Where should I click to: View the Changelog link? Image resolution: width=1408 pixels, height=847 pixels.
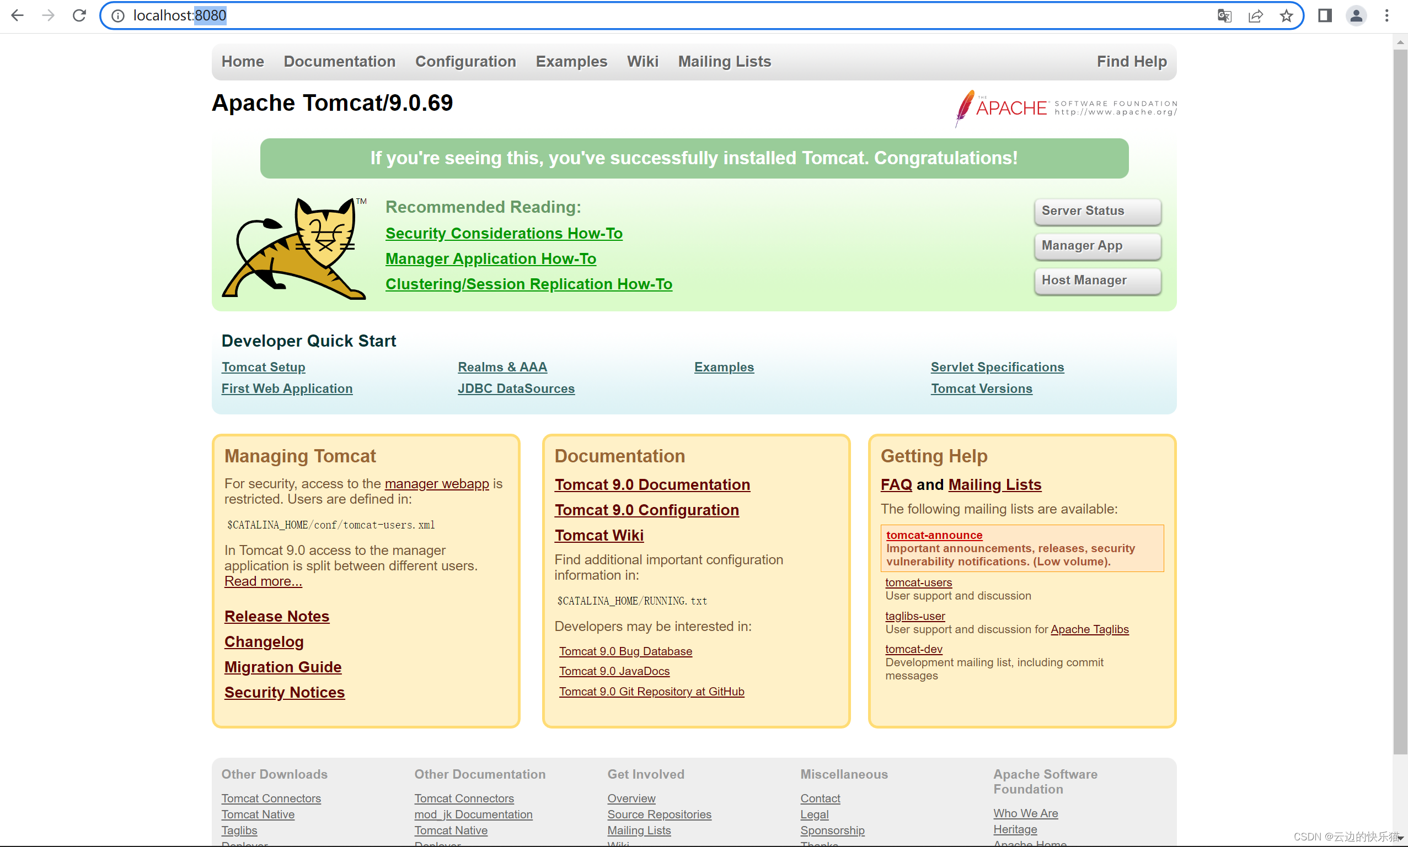[264, 642]
